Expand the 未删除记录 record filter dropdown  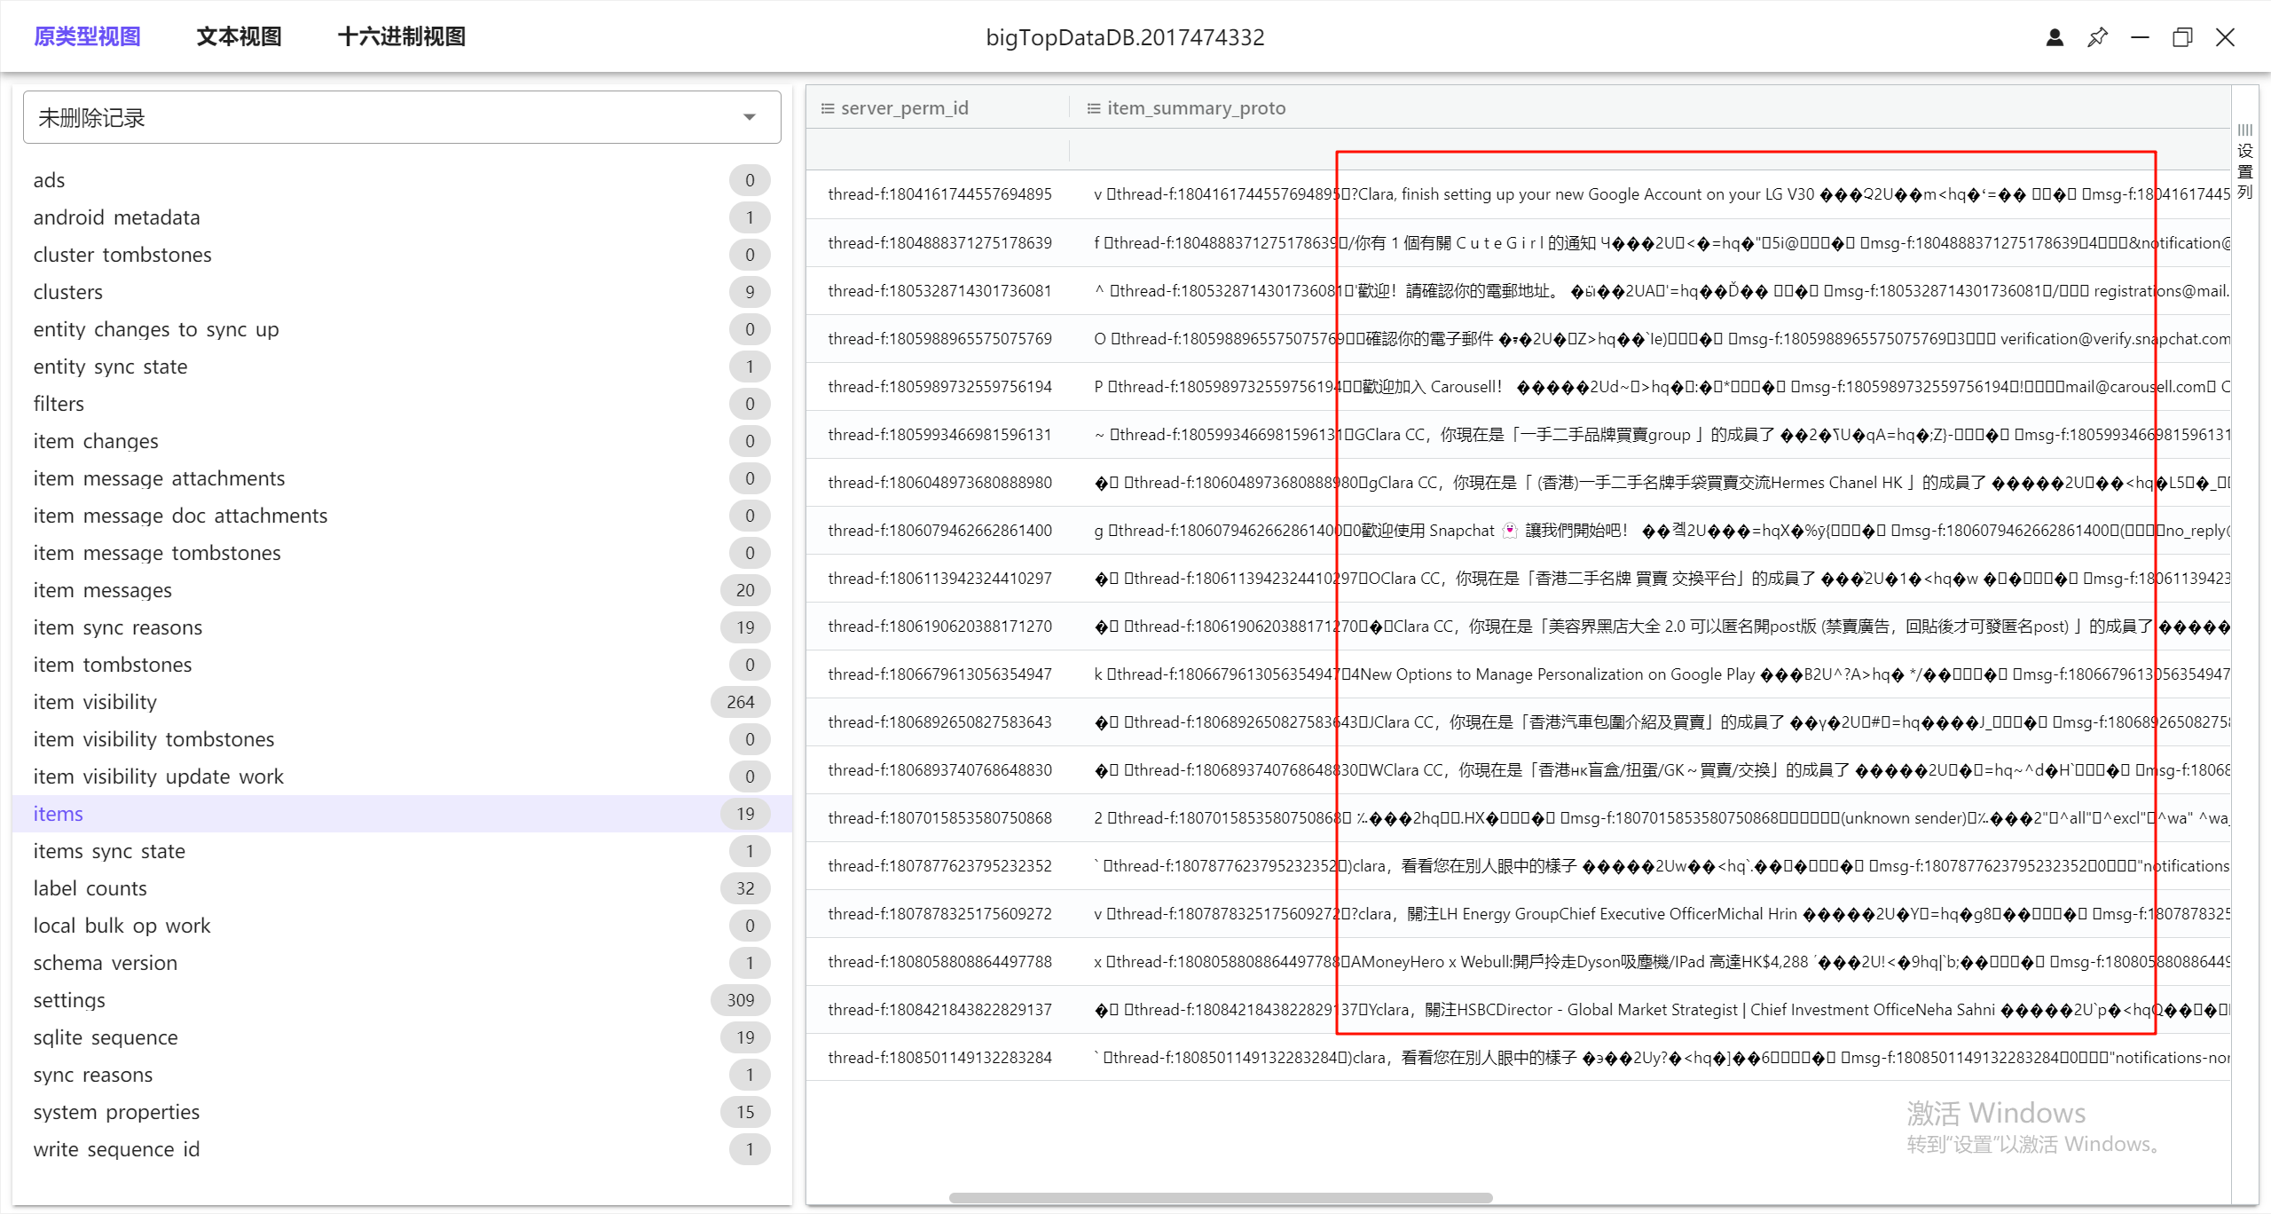click(x=750, y=117)
